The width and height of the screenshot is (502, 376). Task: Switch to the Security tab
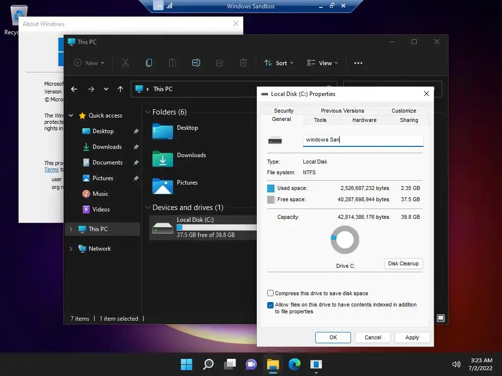pos(284,111)
